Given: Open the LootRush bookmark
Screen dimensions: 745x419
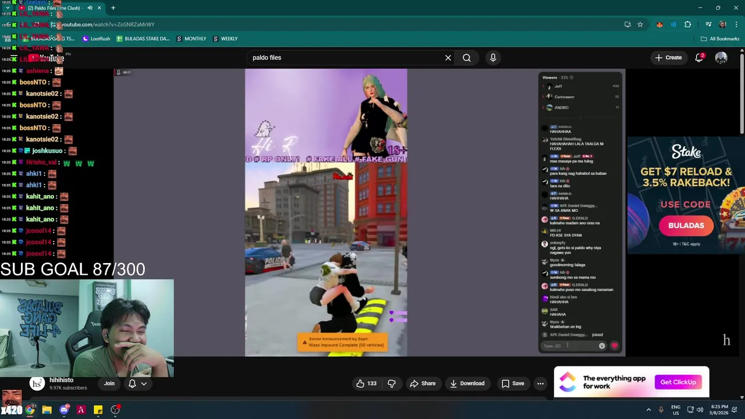Looking at the screenshot, I should tap(96, 39).
